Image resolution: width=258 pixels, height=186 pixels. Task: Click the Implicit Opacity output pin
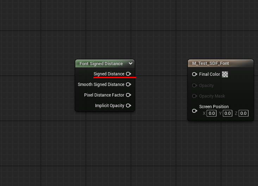(x=128, y=106)
